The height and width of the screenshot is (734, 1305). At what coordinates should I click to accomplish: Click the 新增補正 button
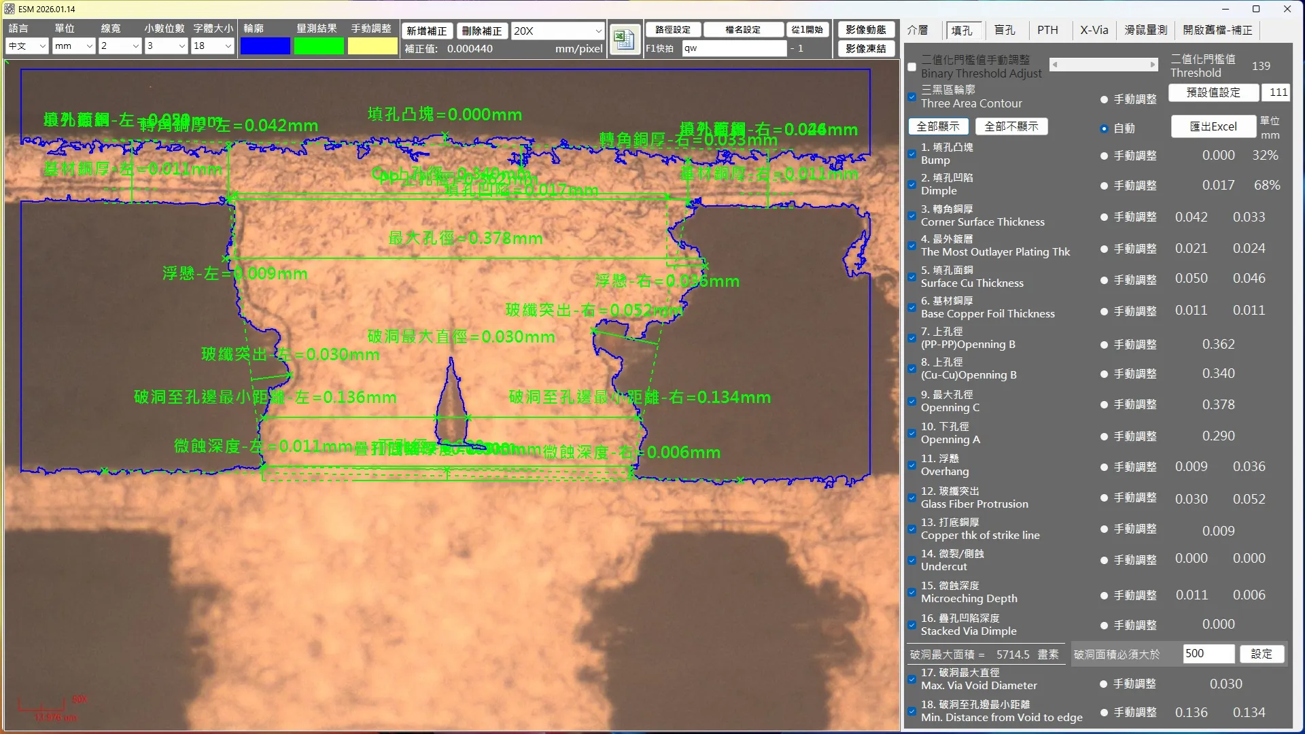click(427, 31)
